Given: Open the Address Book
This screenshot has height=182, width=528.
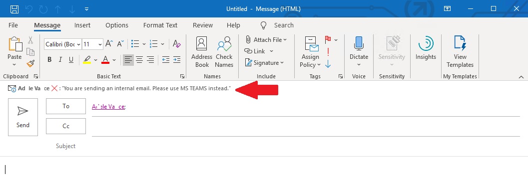Looking at the screenshot, I should click(x=202, y=52).
